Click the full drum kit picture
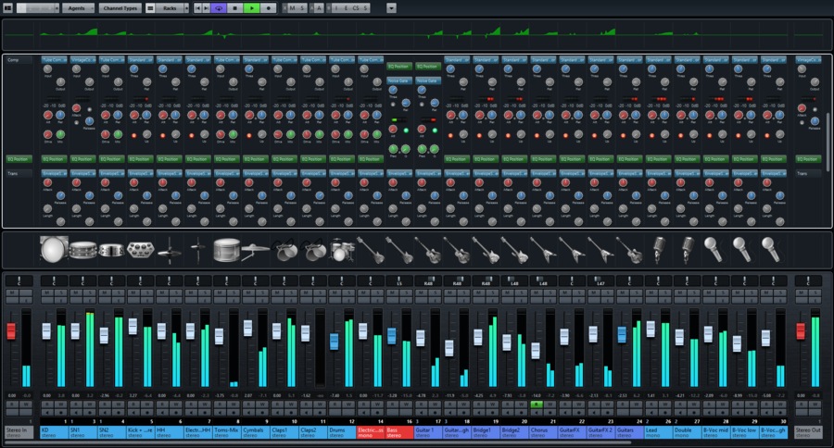The height and width of the screenshot is (448, 834). 341,248
